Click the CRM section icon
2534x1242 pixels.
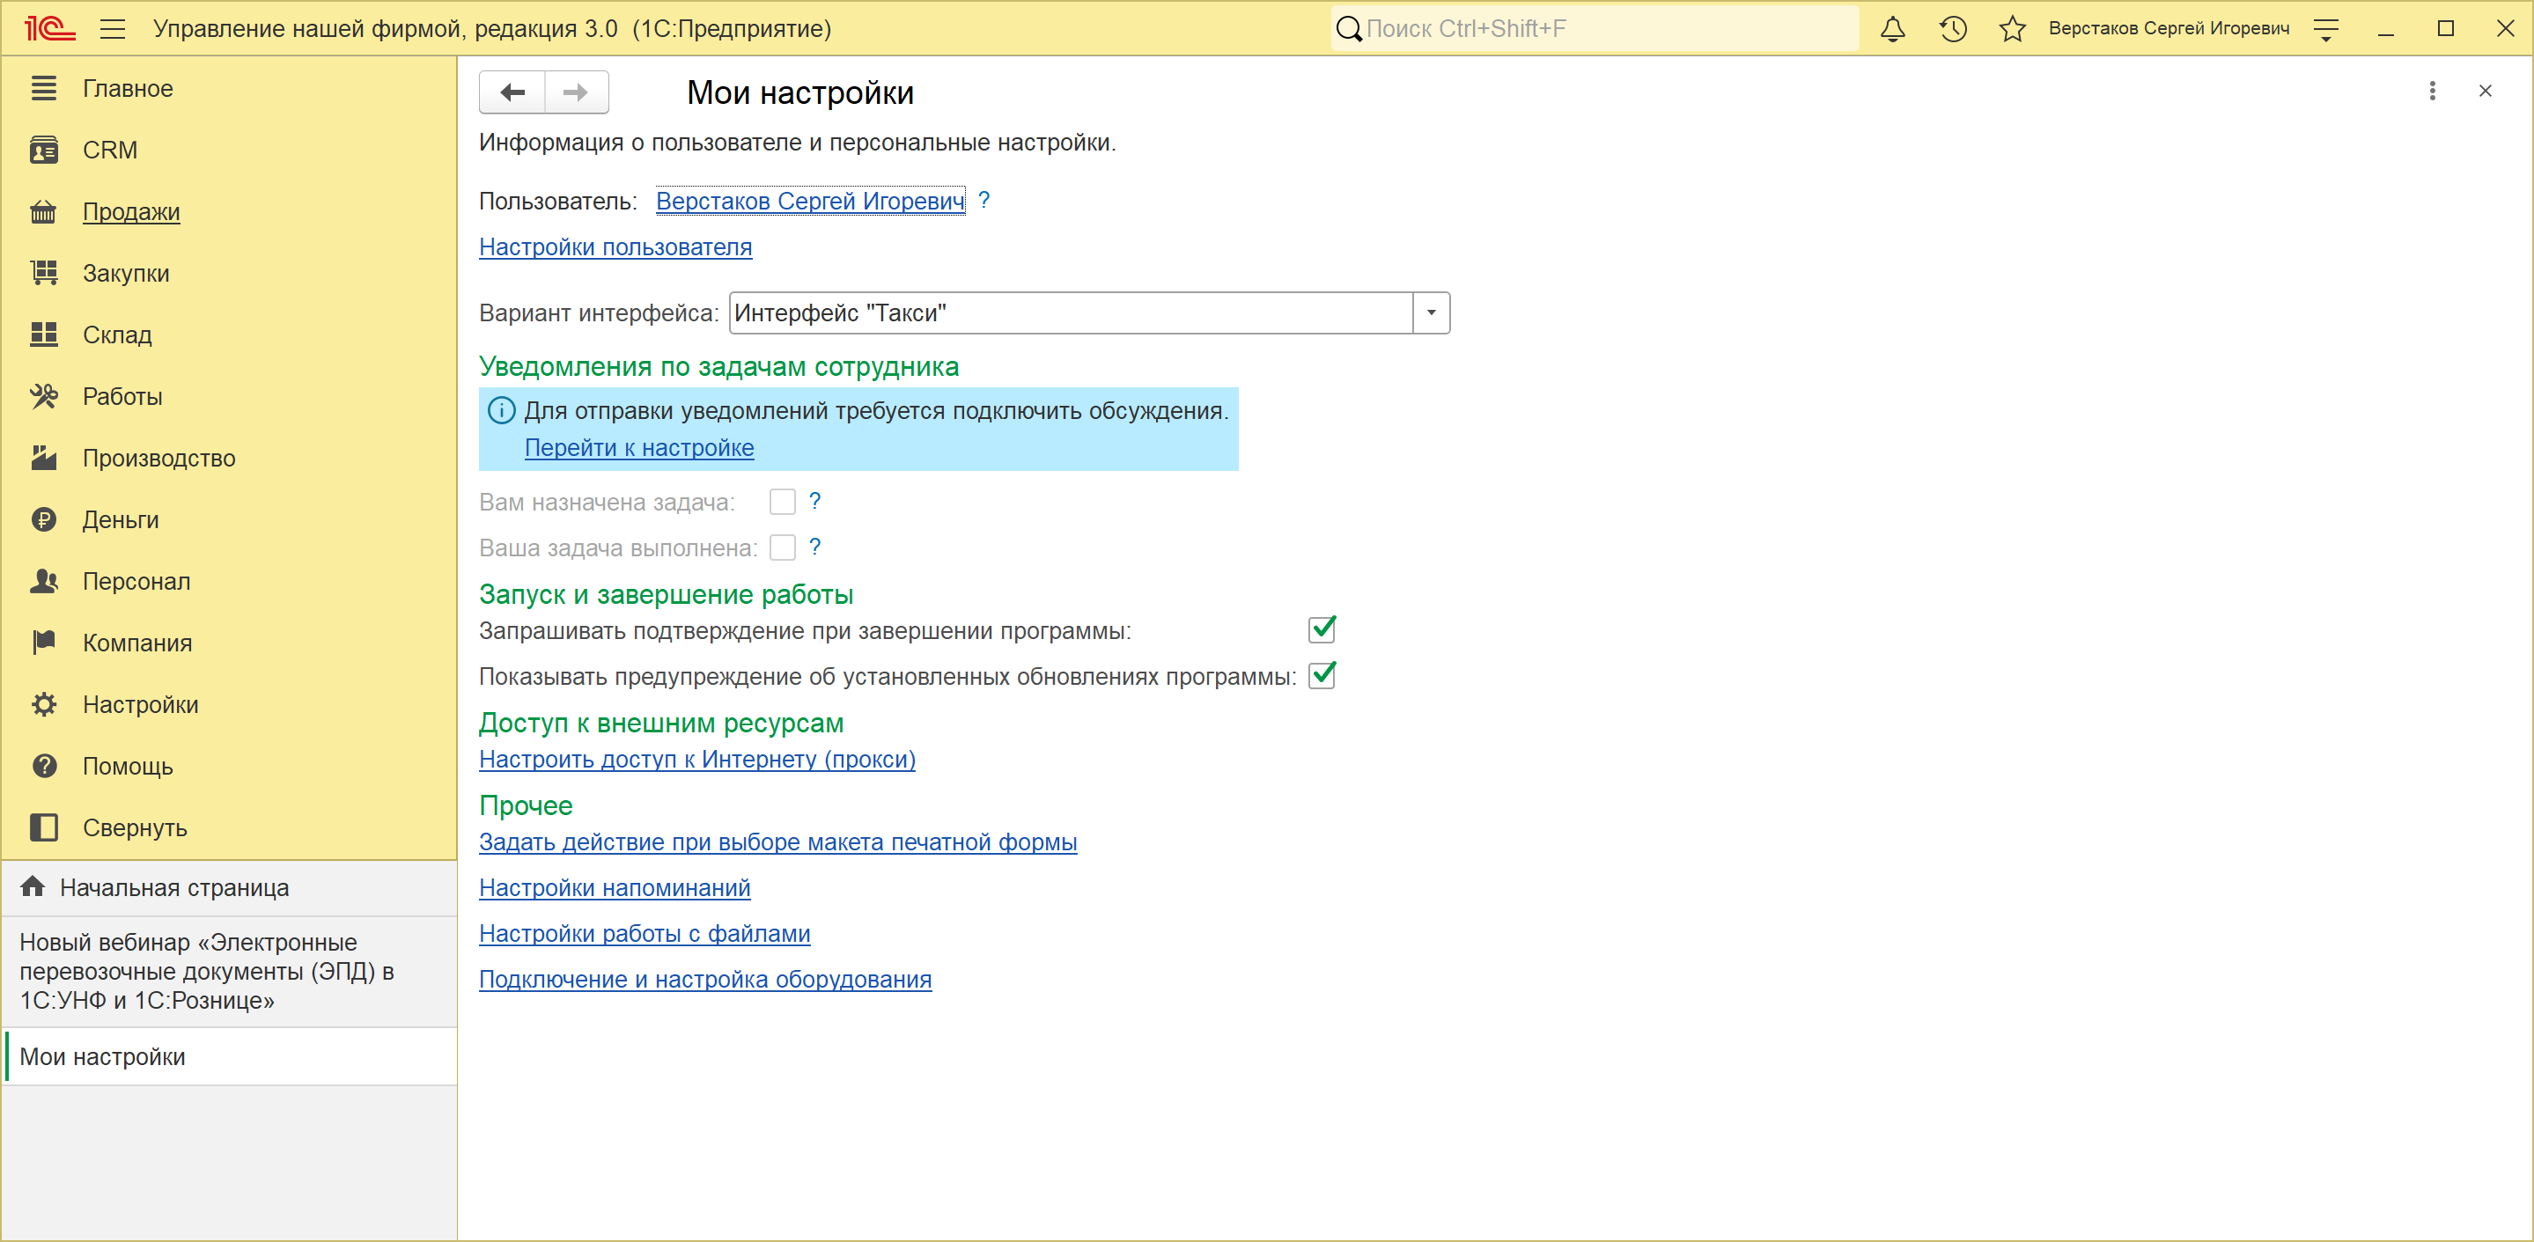43,151
